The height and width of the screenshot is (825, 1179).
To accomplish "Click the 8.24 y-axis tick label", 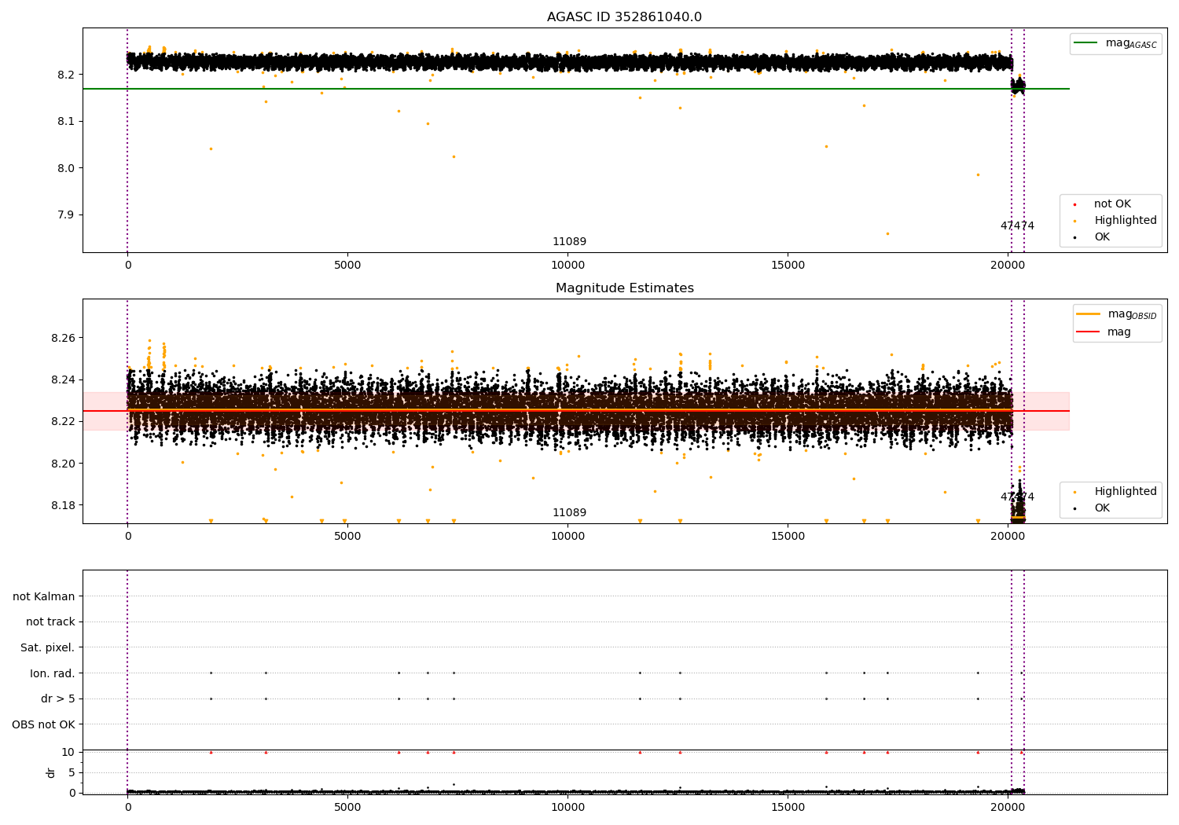I will click(63, 379).
